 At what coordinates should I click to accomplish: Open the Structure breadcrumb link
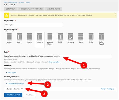click(21, 2)
